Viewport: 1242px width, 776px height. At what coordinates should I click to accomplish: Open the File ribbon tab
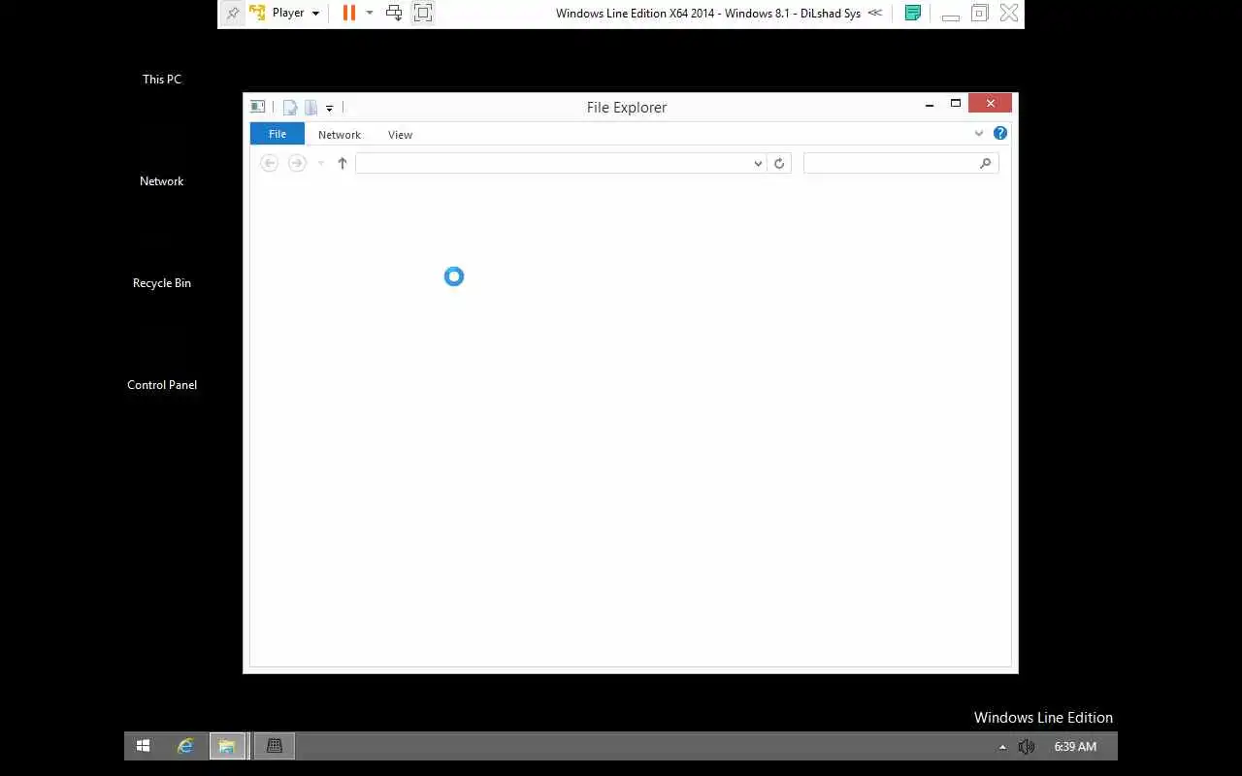[x=278, y=134]
